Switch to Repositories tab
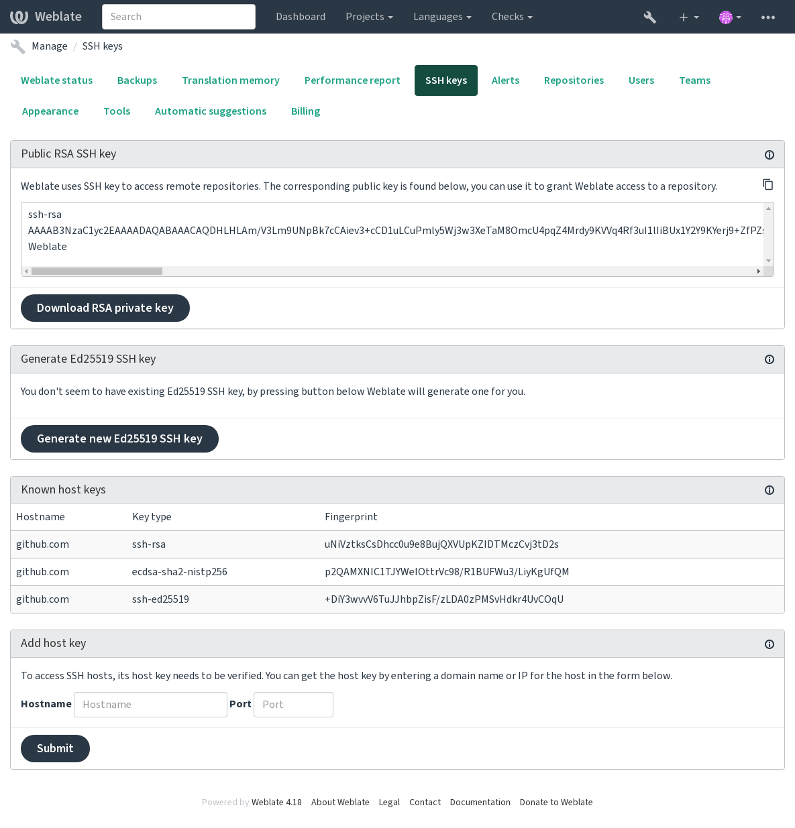 [574, 80]
